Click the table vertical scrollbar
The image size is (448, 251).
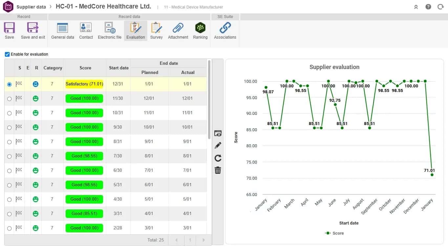[209, 99]
